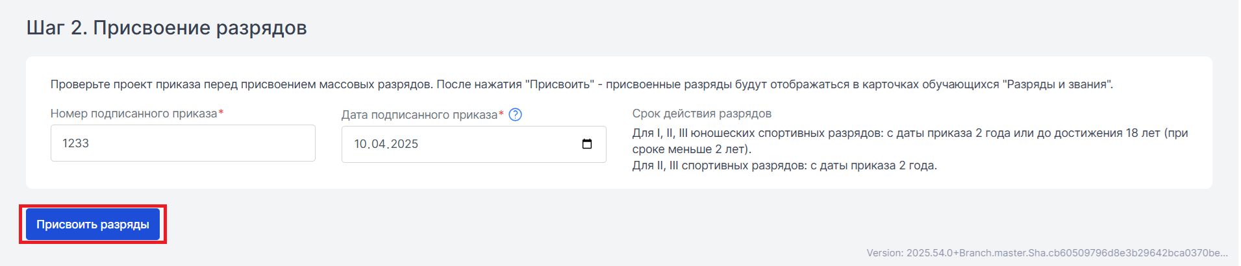
Task: Click the 'Срок действия разрядов' heading
Action: point(702,114)
